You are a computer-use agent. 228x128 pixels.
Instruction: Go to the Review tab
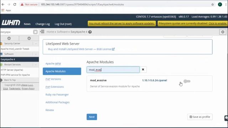click(50, 110)
